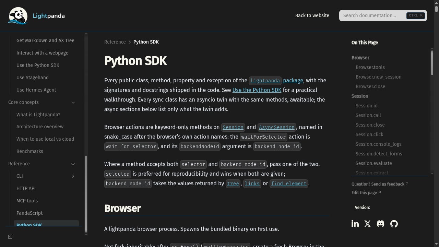The width and height of the screenshot is (439, 247).
Task: Open the Use Hermes Agent sidebar item
Action: (36, 90)
